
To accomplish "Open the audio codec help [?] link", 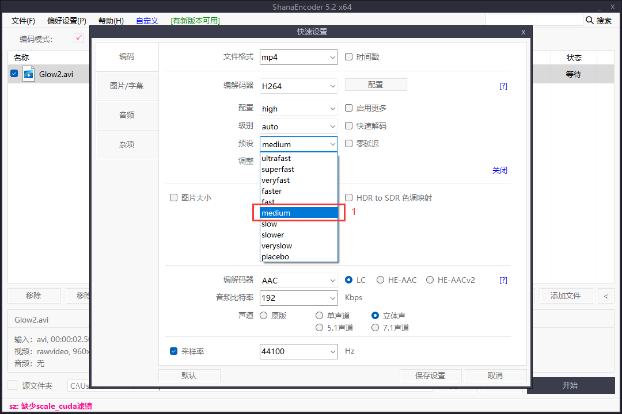I will [503, 280].
